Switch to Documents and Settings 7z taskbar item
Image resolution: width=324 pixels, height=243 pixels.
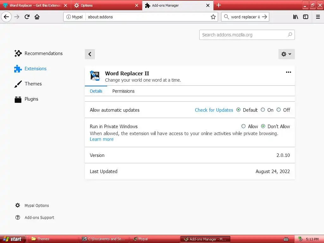[x=104, y=239]
